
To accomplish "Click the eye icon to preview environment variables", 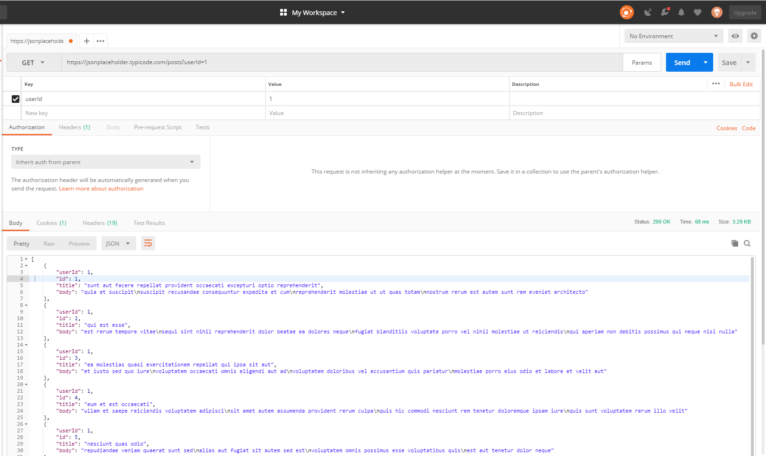I will click(735, 35).
